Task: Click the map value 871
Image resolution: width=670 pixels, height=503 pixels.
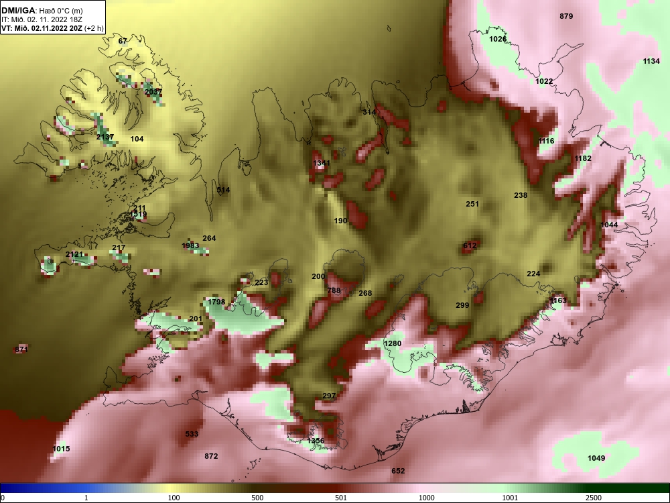Action: (21, 349)
